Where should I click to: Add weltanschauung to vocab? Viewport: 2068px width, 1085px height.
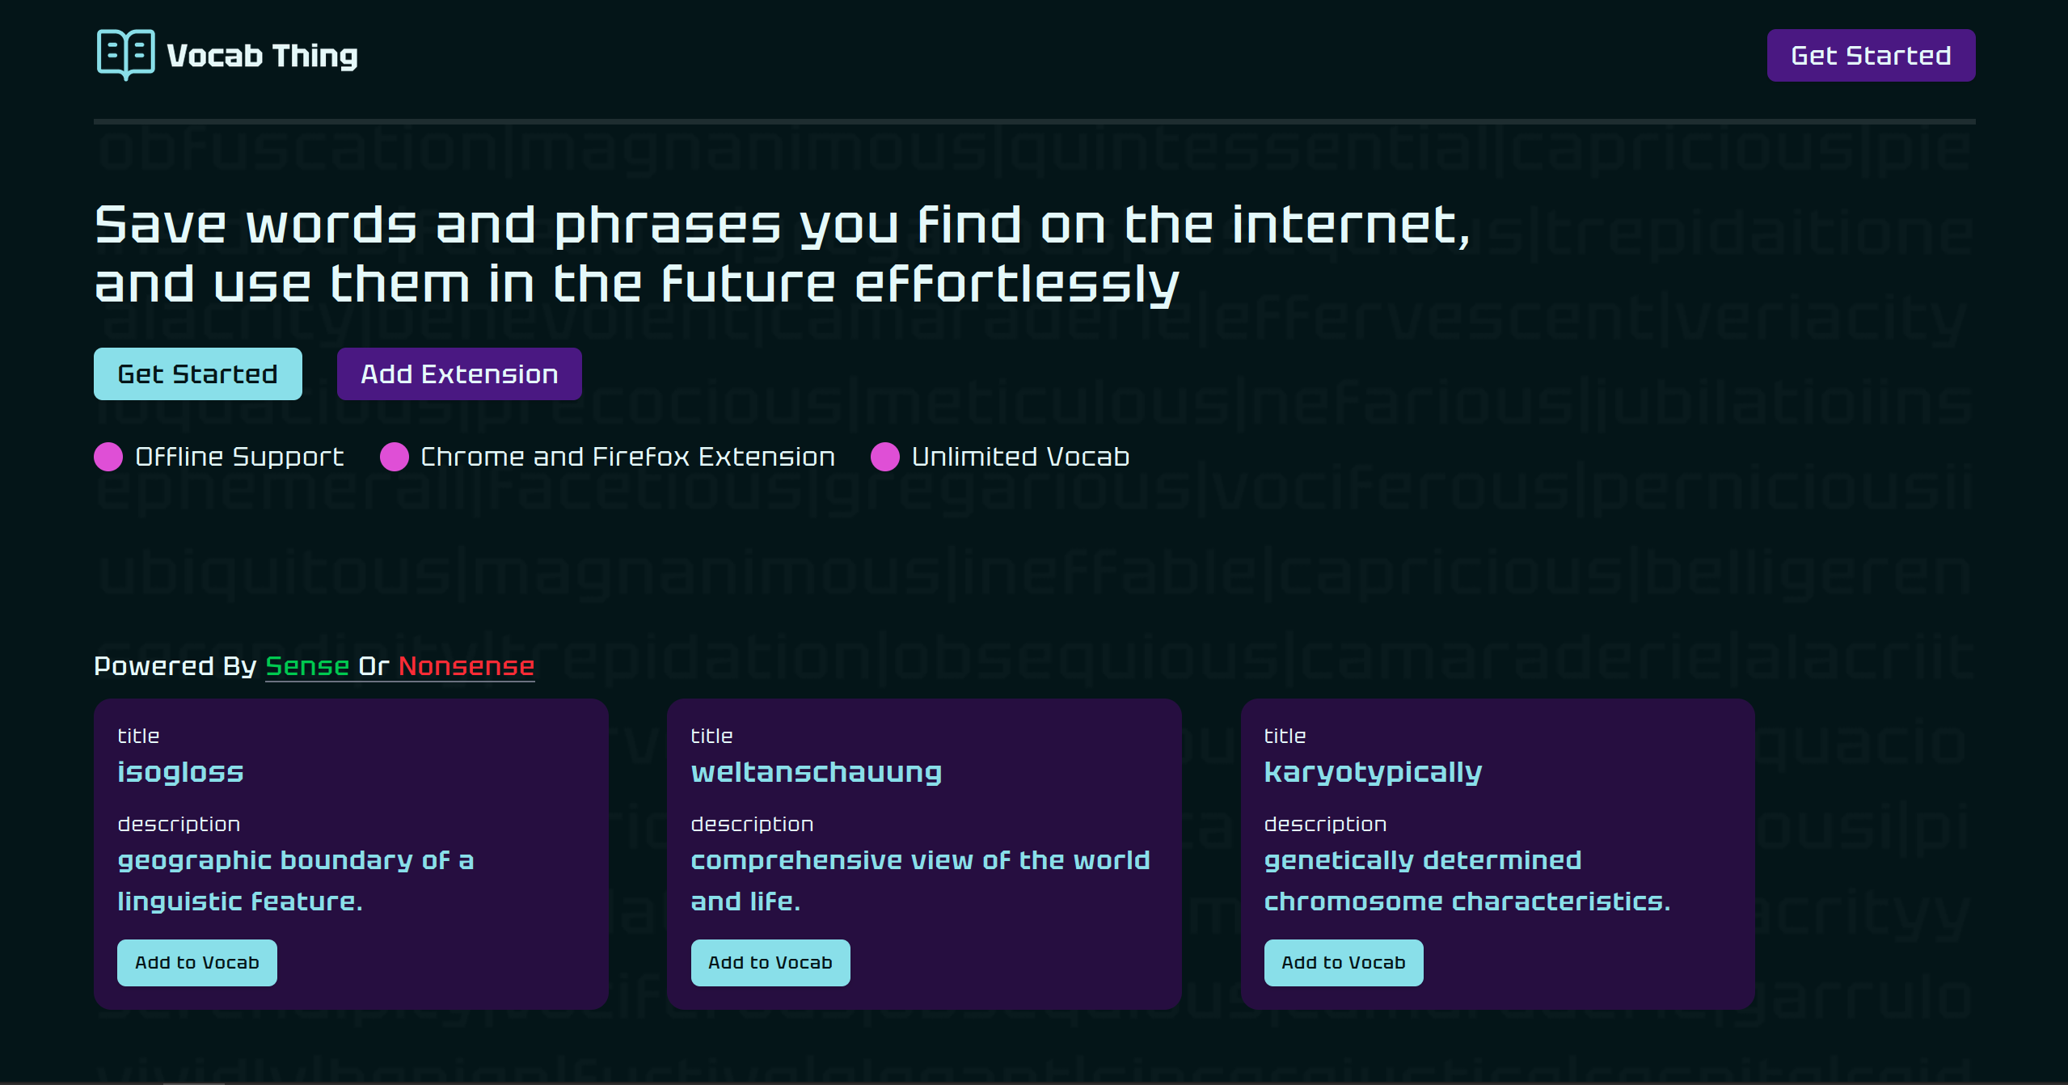(770, 962)
